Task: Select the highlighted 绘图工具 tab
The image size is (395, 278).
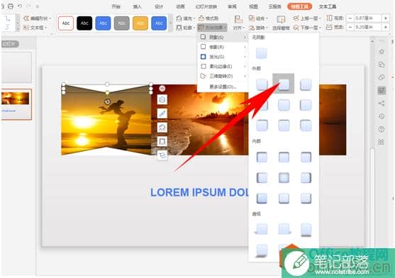Action: 299,6
